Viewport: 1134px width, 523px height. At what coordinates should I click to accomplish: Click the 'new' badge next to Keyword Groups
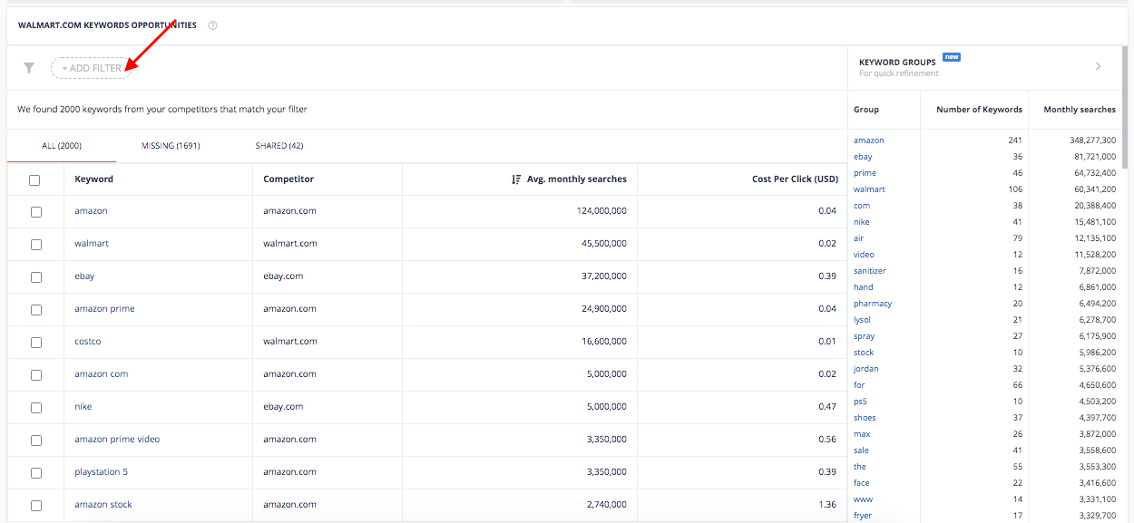[951, 57]
